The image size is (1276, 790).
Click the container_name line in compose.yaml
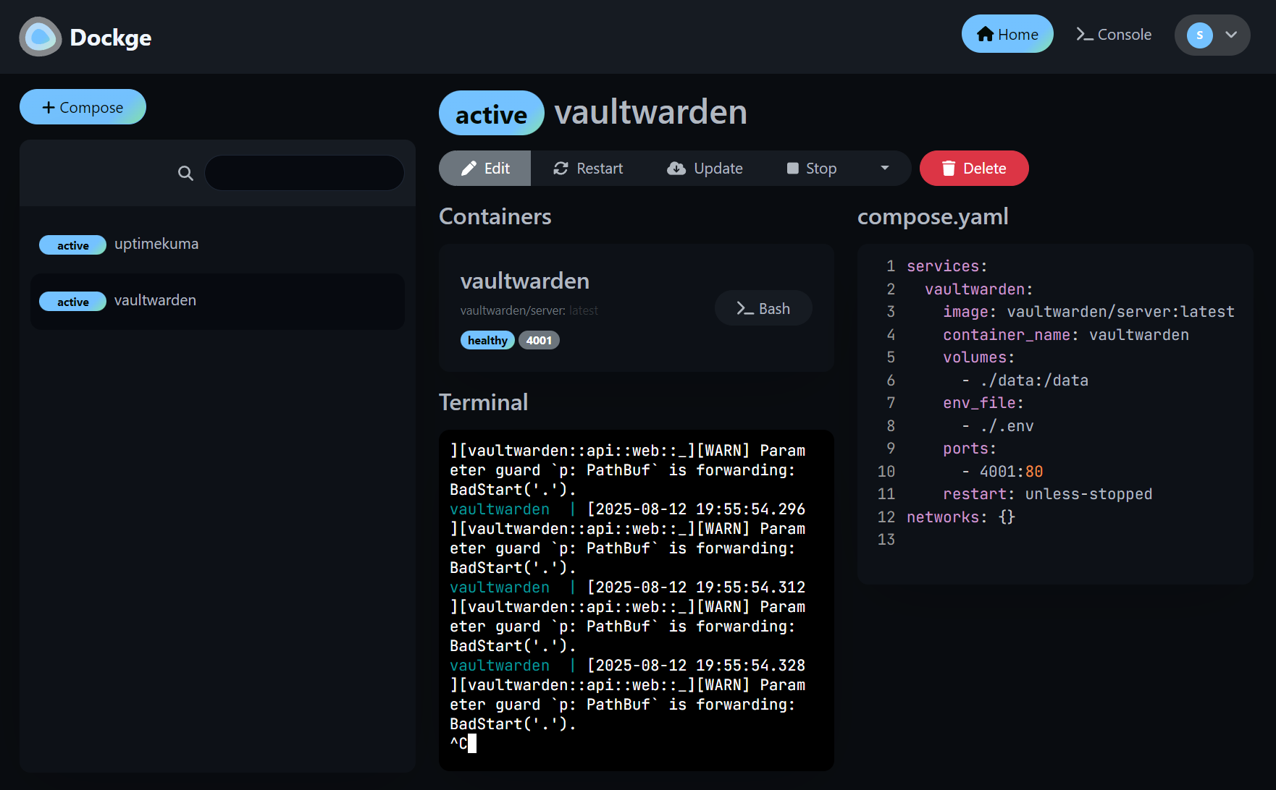(x=1065, y=335)
